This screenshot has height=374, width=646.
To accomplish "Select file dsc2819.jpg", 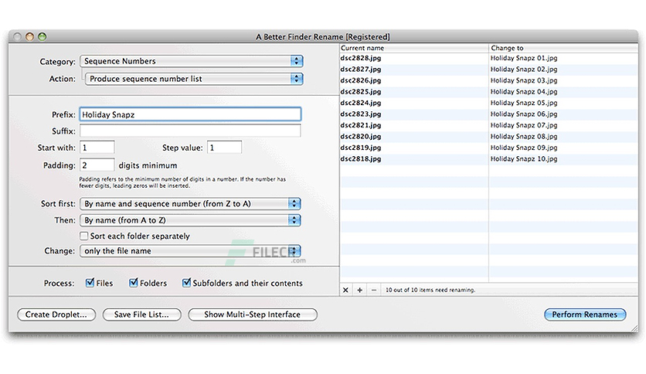I will [x=361, y=148].
